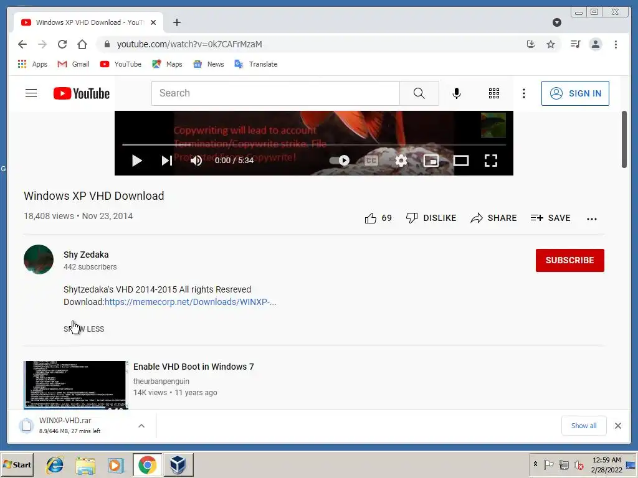Save video to a playlist

coord(551,218)
